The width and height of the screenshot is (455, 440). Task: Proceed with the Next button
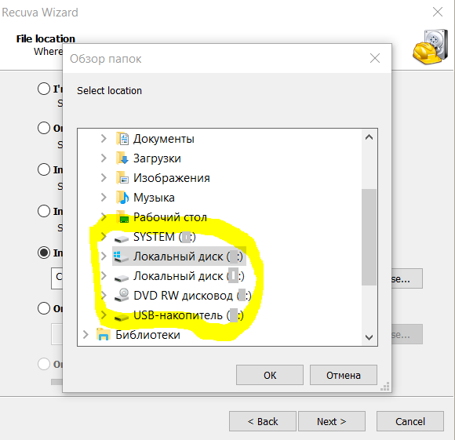tap(332, 421)
